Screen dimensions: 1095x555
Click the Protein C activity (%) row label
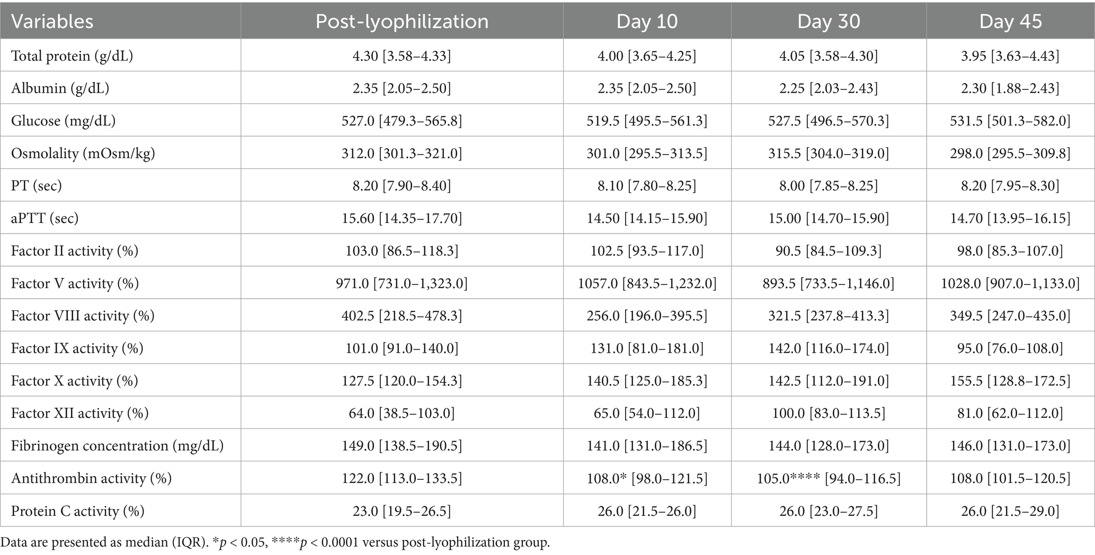(77, 511)
